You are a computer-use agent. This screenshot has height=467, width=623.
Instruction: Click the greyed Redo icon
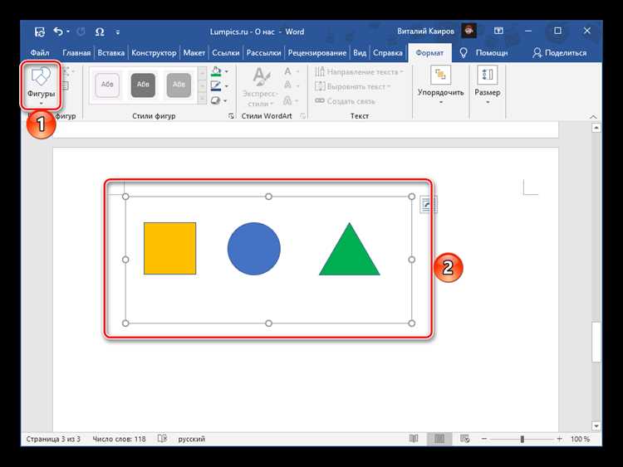click(81, 32)
